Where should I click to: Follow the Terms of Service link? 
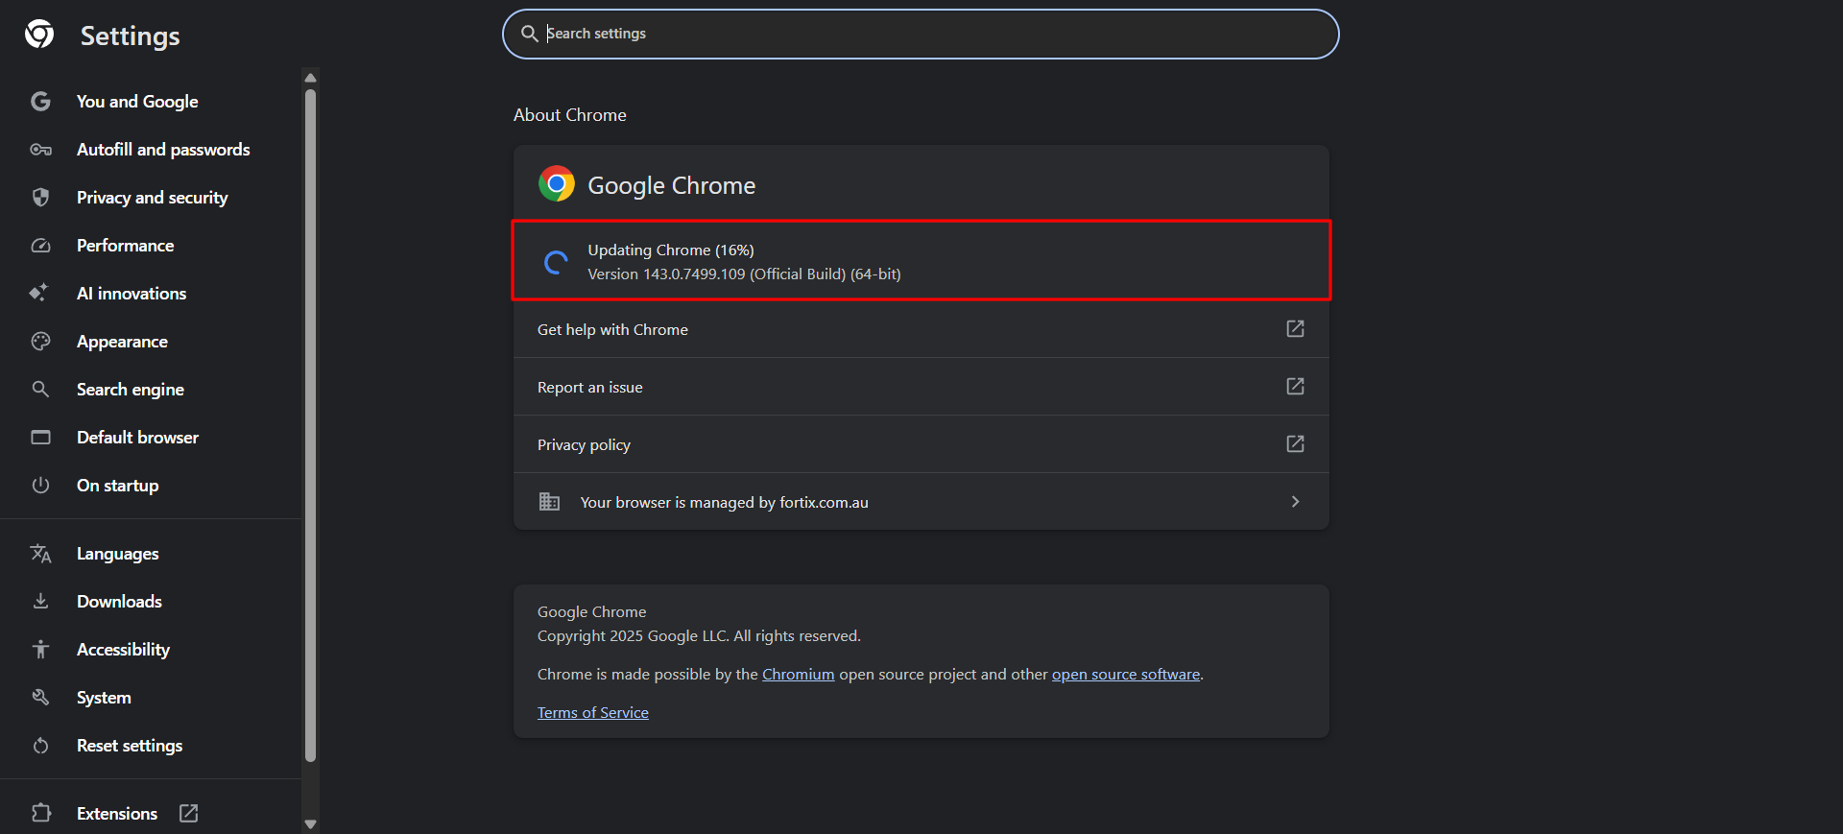tap(592, 713)
